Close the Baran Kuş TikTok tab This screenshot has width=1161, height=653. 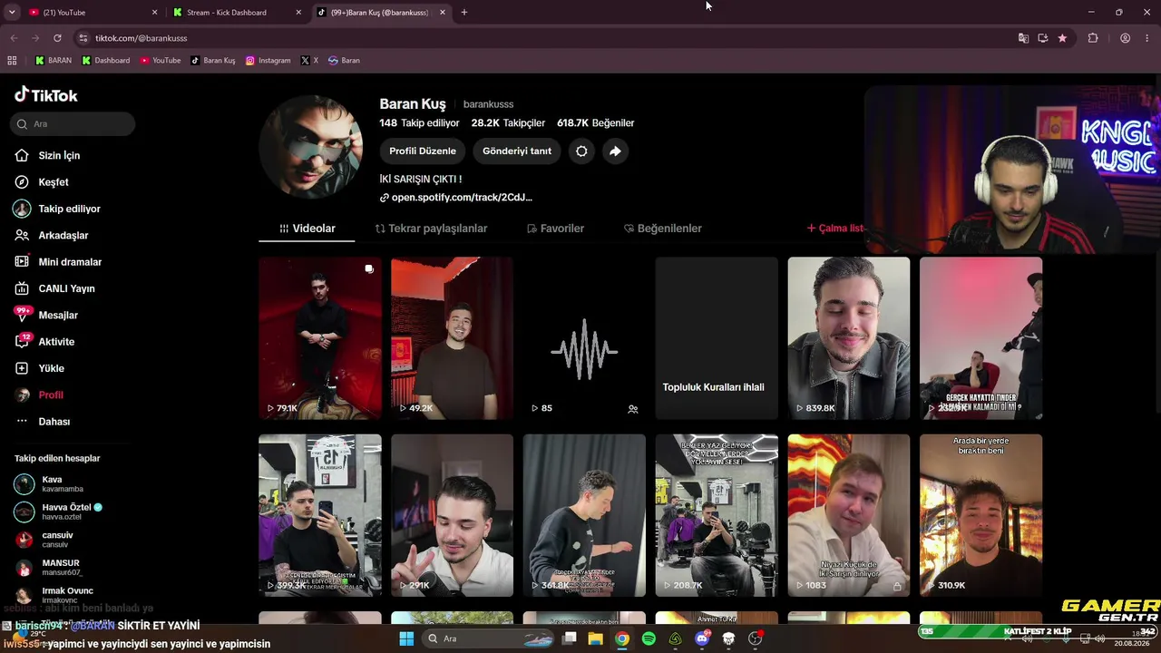coord(443,13)
